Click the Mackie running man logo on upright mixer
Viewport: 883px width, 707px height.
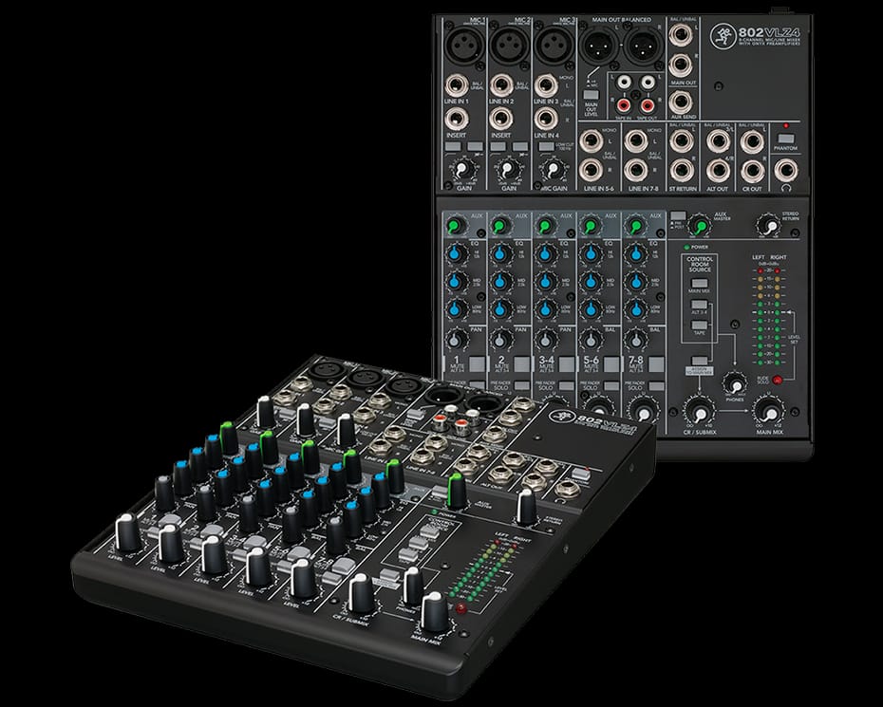coord(723,36)
